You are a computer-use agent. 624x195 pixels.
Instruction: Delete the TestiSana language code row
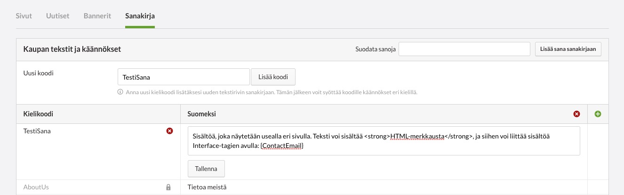(170, 131)
